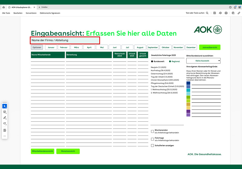Click the Monatsansicht button

click(x=68, y=151)
